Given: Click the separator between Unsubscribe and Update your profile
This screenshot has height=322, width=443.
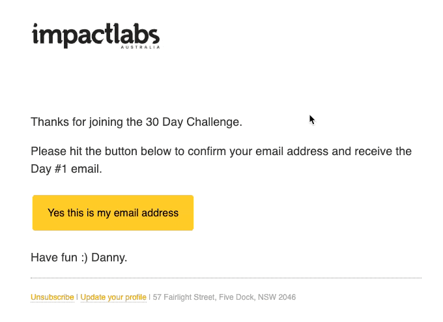Looking at the screenshot, I should 77,297.
